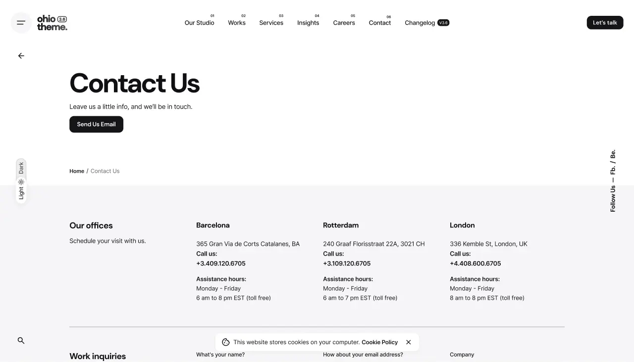
Task: Expand the Insights navigation menu
Action: coord(308,23)
